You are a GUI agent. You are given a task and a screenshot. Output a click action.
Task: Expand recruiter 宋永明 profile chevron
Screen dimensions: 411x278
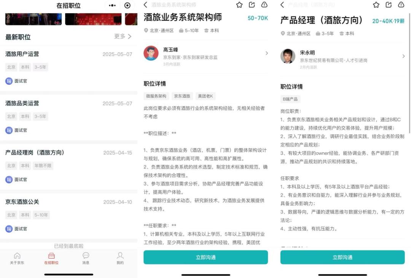click(x=403, y=56)
